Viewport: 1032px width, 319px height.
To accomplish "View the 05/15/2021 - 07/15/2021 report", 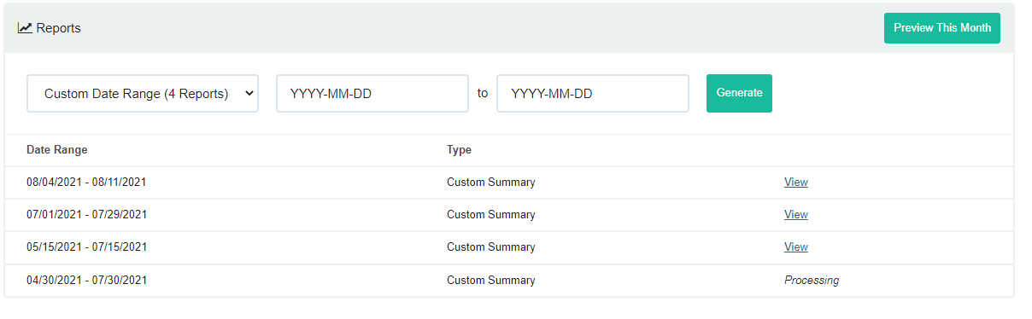I will (796, 247).
